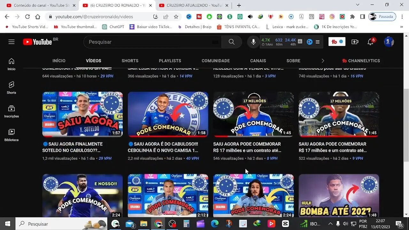Activate voice search microphone
The height and width of the screenshot is (230, 409).
point(253,42)
